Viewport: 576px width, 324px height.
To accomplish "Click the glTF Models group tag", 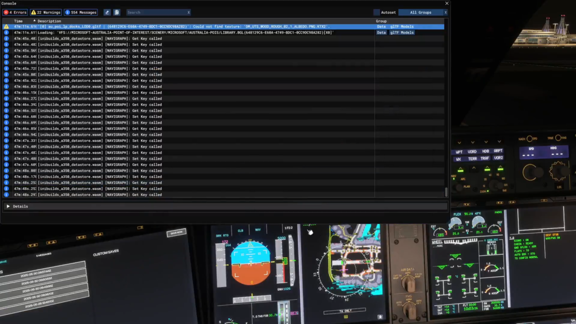I will pyautogui.click(x=401, y=27).
